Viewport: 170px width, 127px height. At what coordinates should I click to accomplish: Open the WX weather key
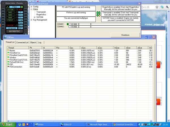(20, 17)
